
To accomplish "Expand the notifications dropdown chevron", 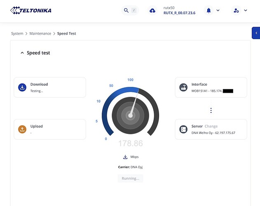I will pyautogui.click(x=218, y=10).
